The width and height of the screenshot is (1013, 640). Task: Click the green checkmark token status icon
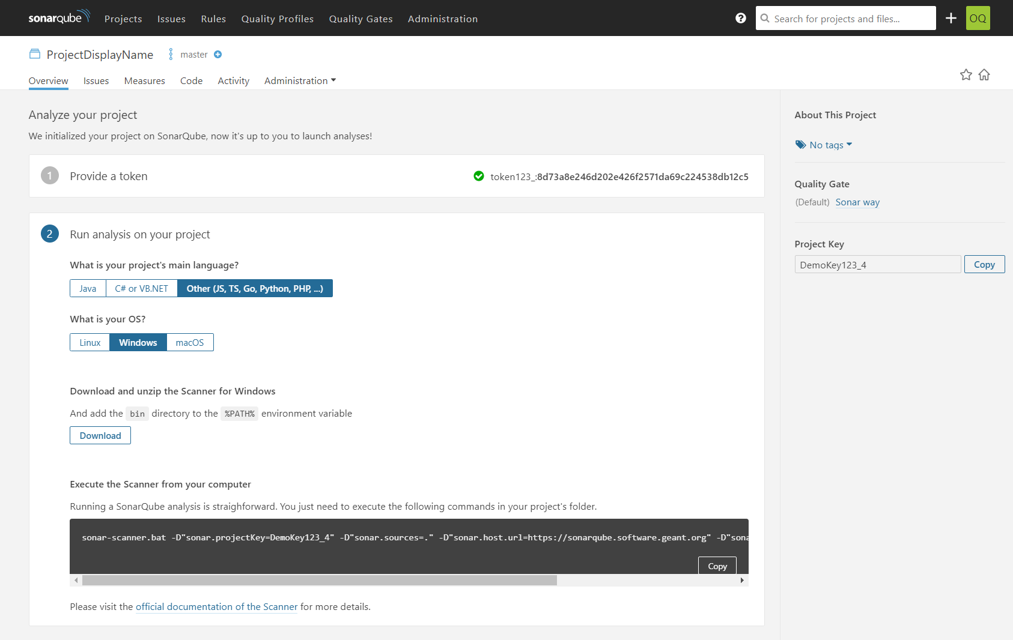click(479, 176)
